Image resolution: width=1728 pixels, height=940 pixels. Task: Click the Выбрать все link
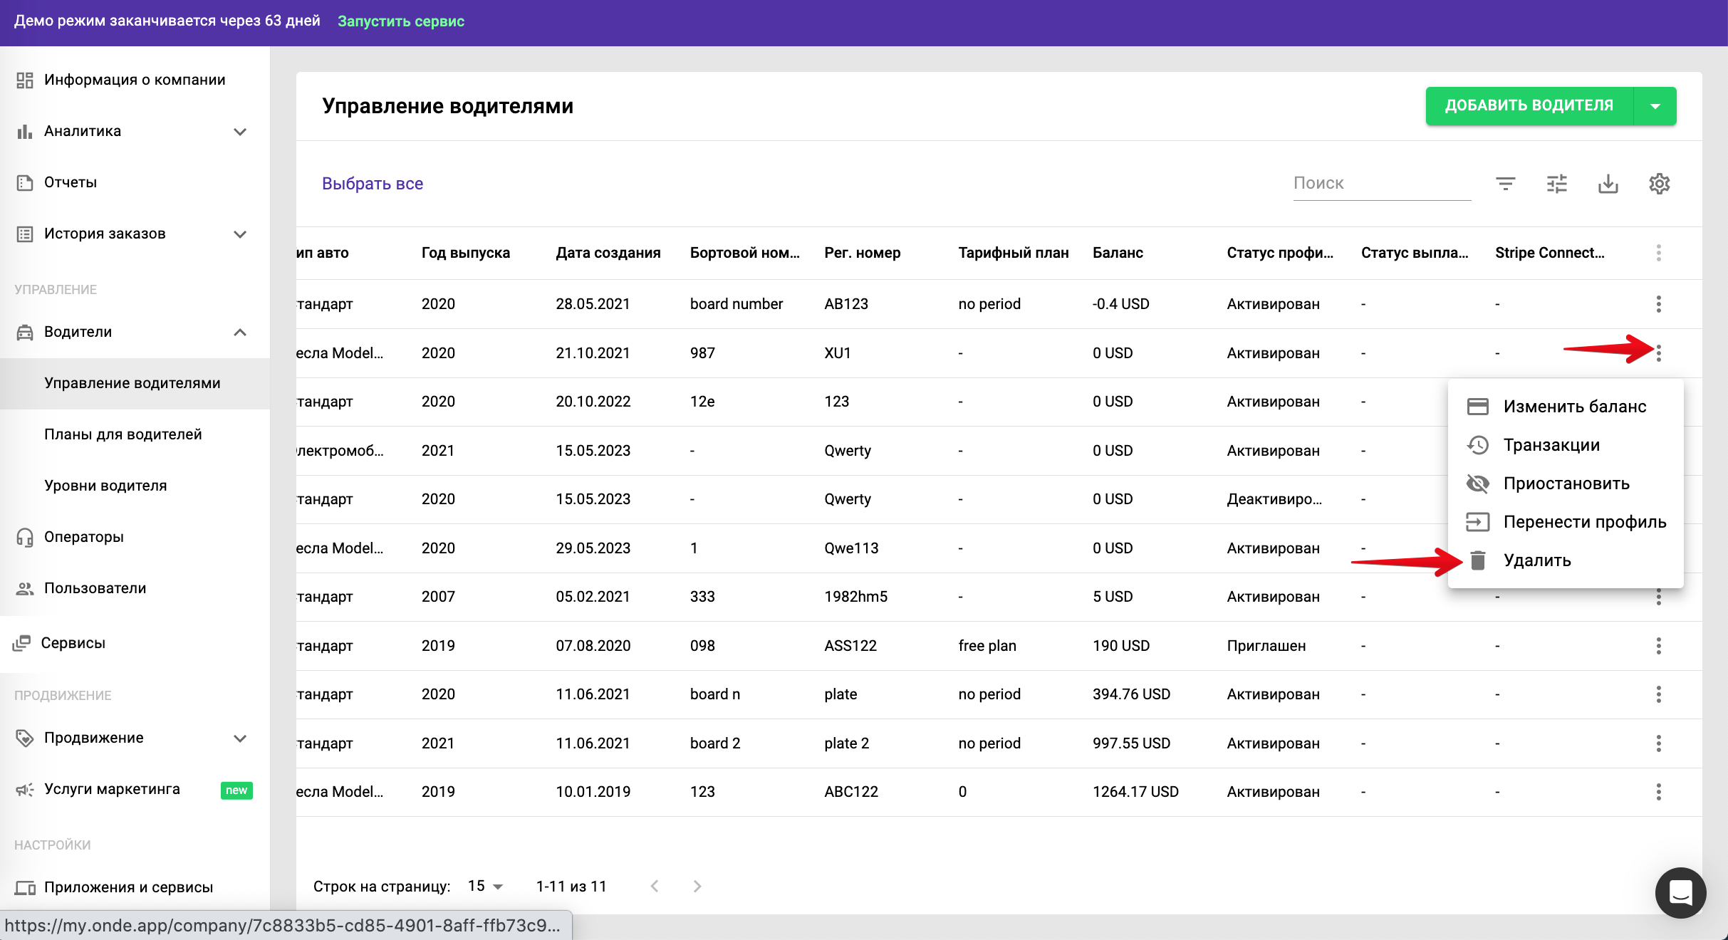click(x=373, y=184)
